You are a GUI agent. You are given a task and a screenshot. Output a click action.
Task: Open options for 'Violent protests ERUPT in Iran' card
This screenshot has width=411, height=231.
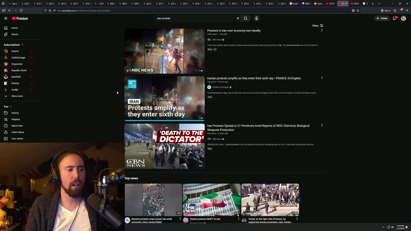click(239, 219)
